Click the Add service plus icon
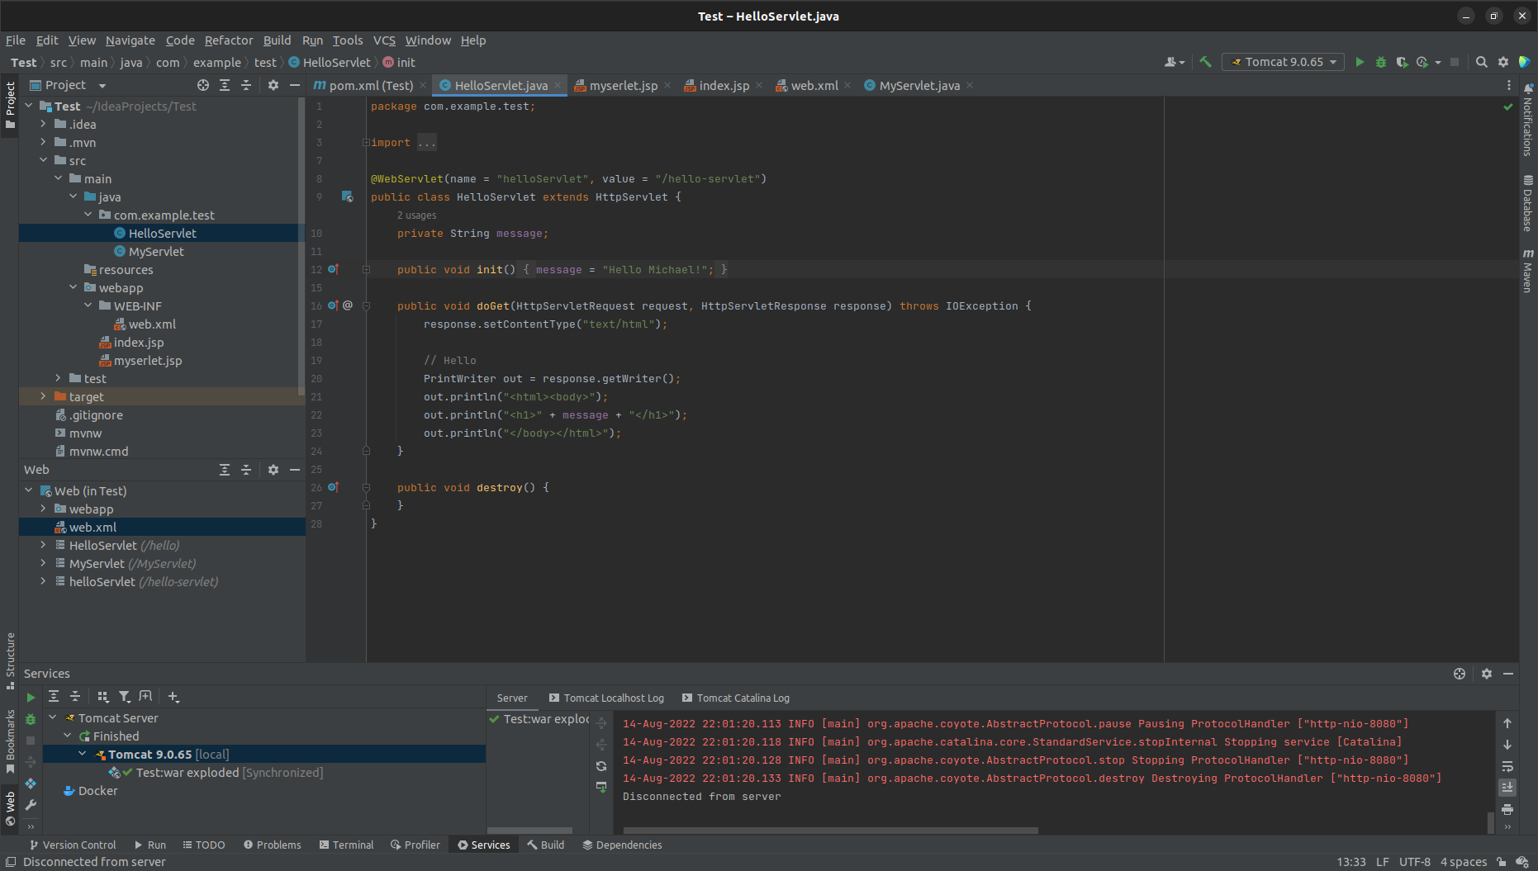This screenshot has width=1538, height=871. (x=173, y=697)
